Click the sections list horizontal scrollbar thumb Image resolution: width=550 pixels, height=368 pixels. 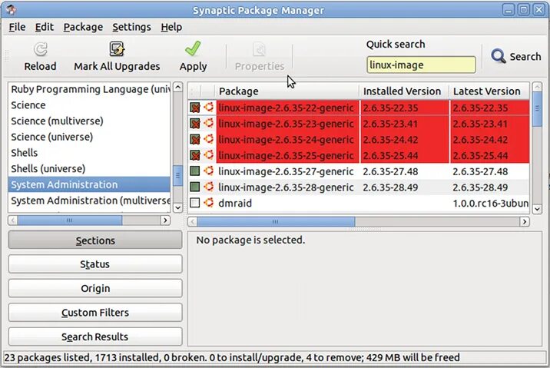click(x=70, y=220)
